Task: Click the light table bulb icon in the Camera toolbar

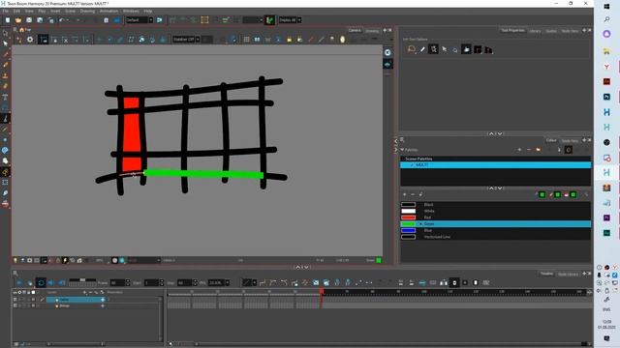Action: (15, 260)
